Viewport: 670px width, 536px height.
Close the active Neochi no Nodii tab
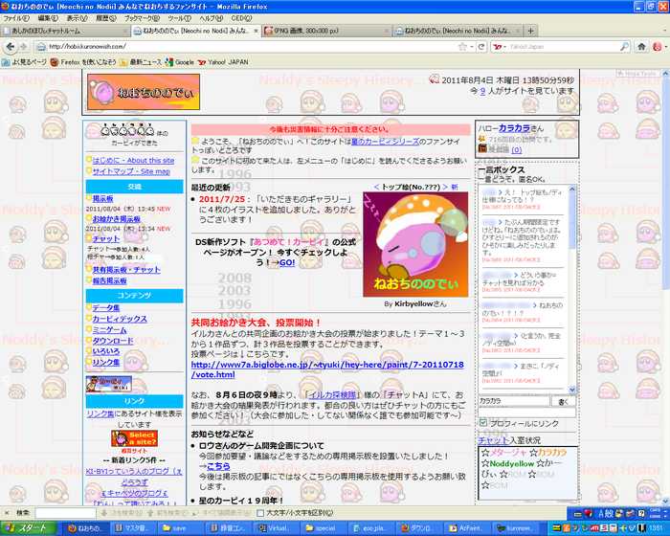(x=257, y=31)
